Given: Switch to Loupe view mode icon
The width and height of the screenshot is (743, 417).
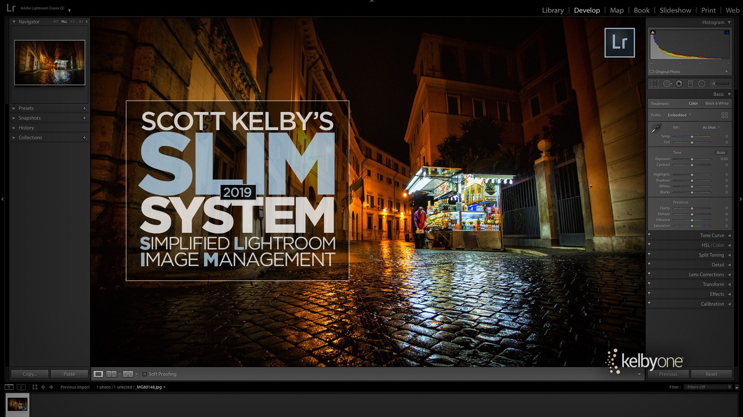Looking at the screenshot, I should pyautogui.click(x=98, y=374).
